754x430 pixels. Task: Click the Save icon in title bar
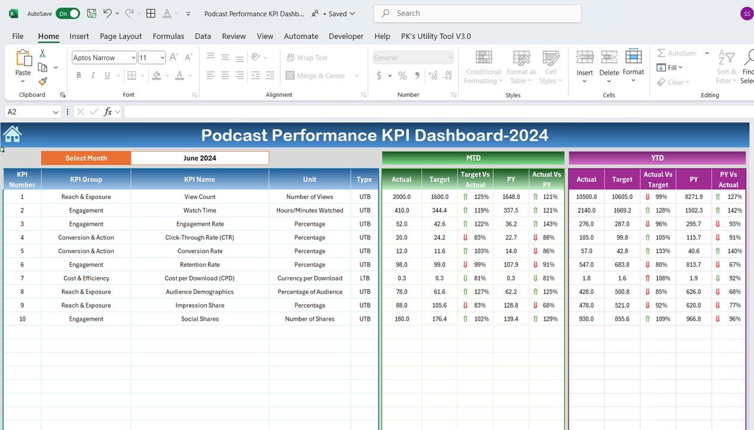click(91, 13)
